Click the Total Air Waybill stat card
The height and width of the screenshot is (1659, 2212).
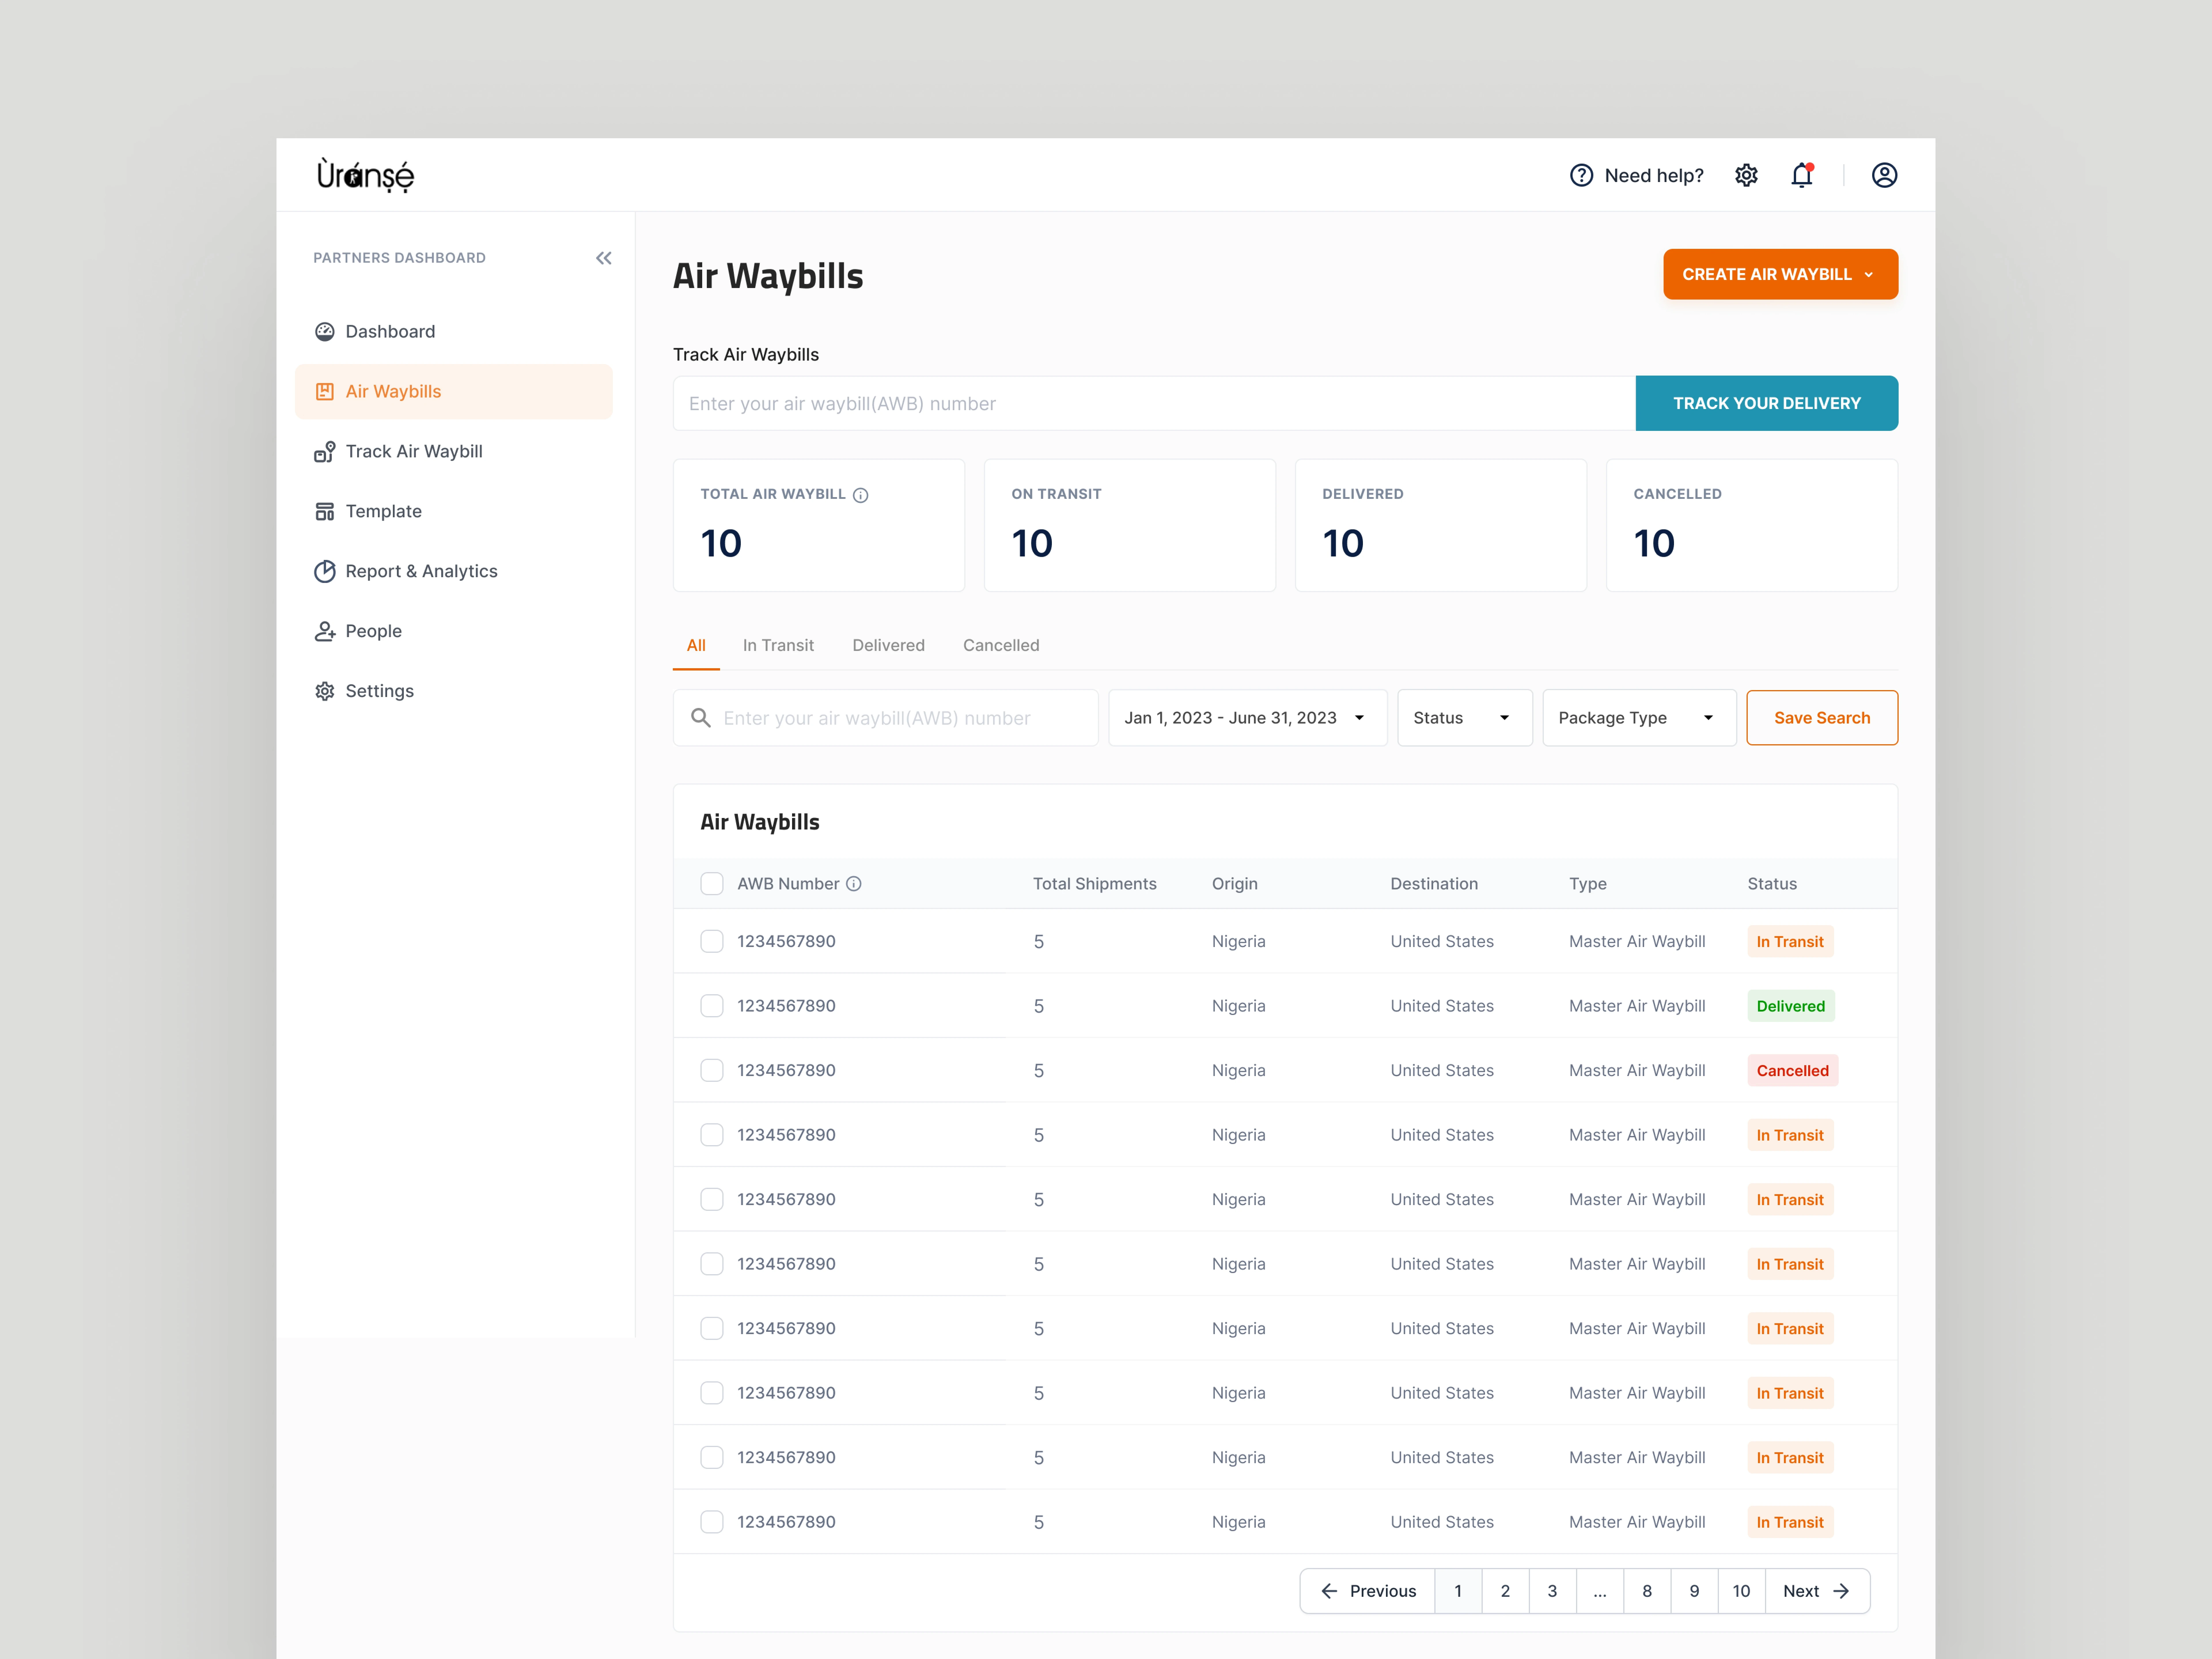819,525
